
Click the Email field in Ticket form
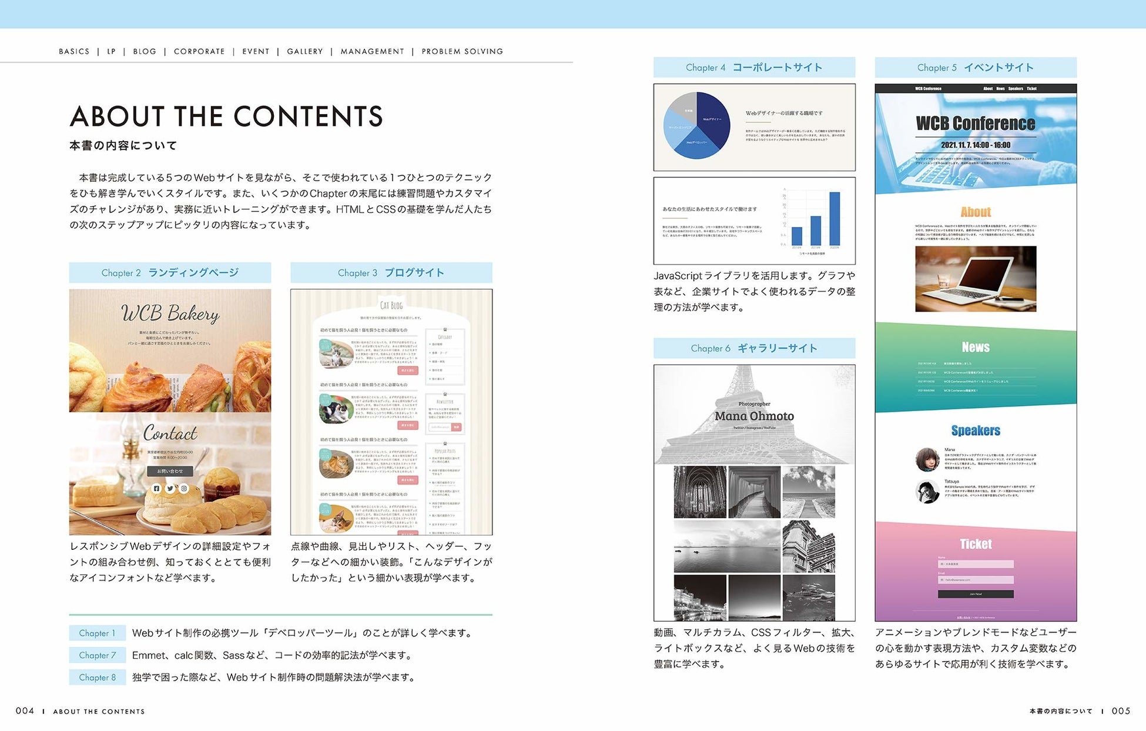pyautogui.click(x=976, y=580)
